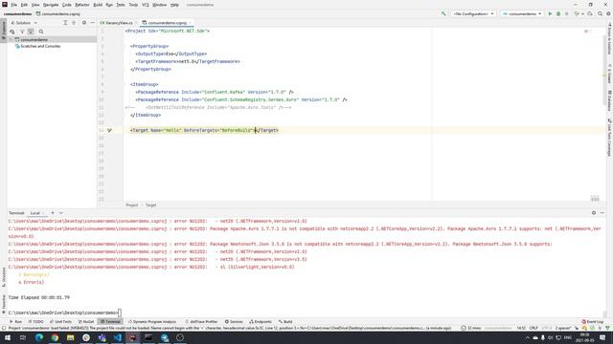The height and width of the screenshot is (344, 613).
Task: Hide the Solution tool window
Action: 92,23
